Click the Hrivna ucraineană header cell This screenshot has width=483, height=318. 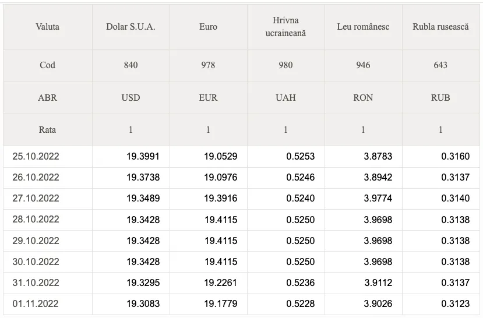[x=285, y=27]
